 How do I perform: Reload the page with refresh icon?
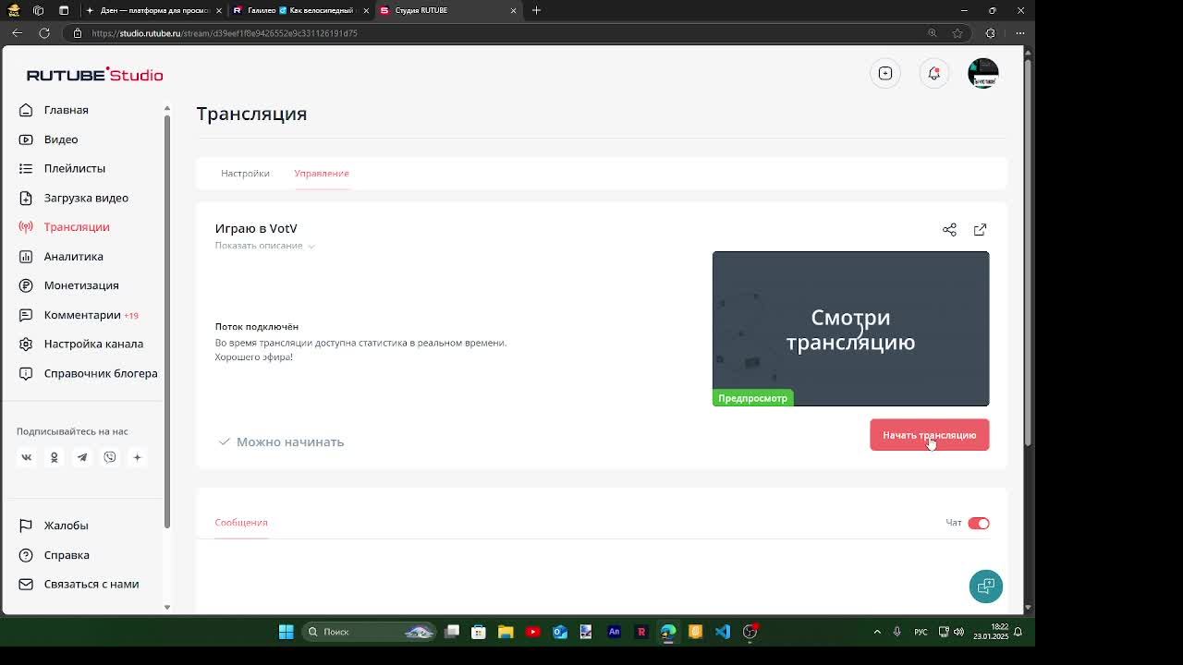[44, 33]
